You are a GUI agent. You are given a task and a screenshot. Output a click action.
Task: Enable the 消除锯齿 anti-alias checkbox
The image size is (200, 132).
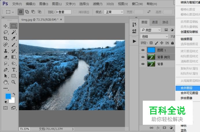coord(75,12)
